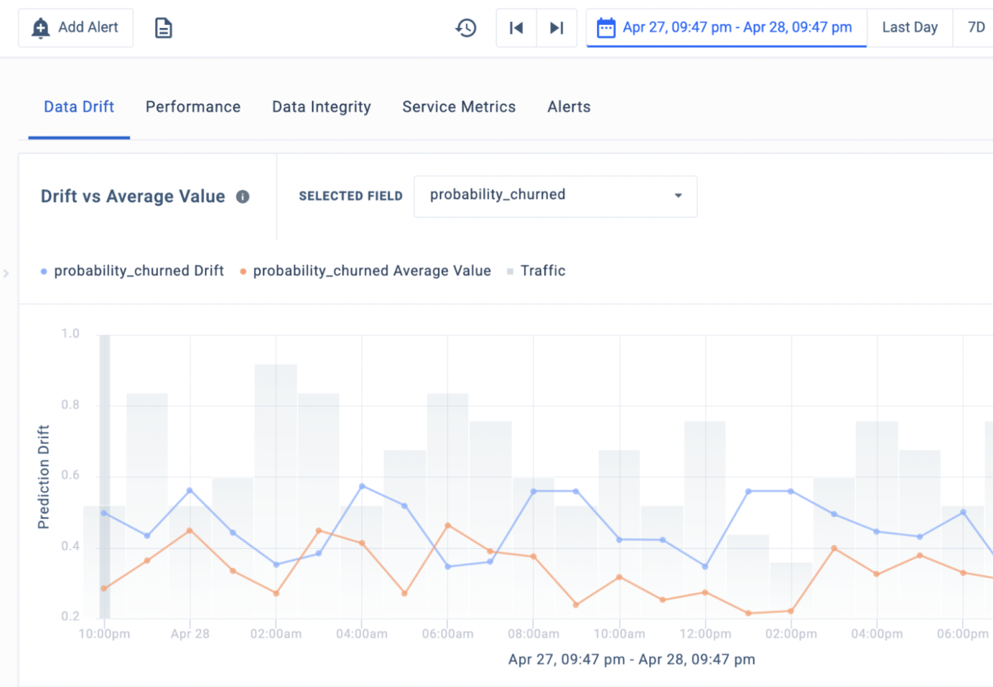Image resolution: width=993 pixels, height=687 pixels.
Task: Hide the Traffic legend series
Action: click(x=542, y=271)
